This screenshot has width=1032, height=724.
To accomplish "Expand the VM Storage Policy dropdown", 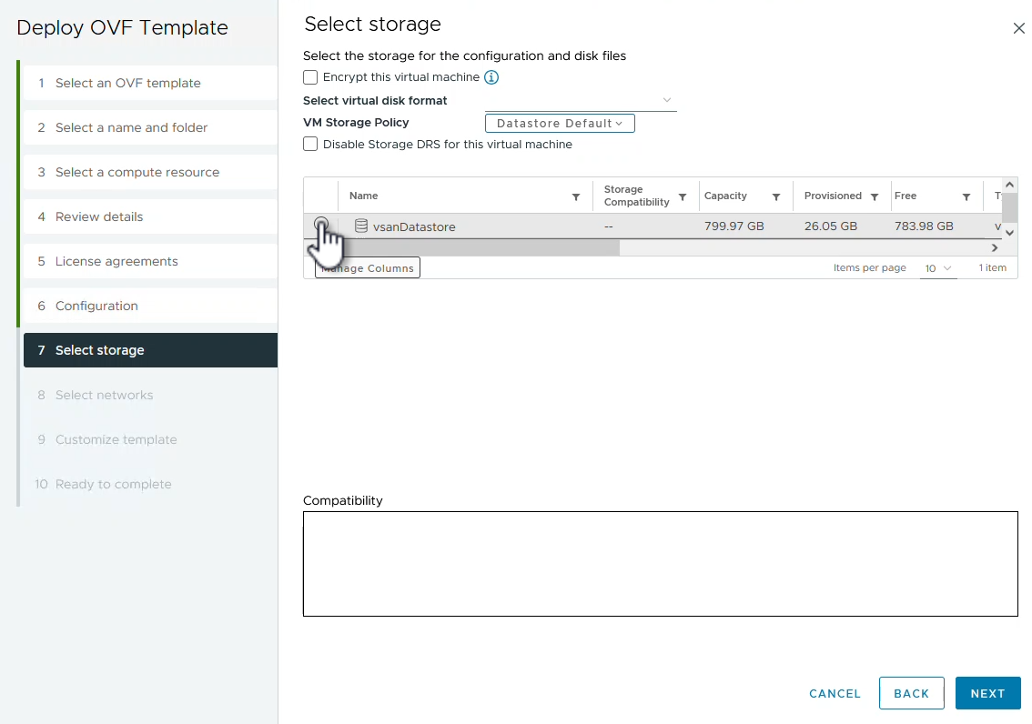I will tap(560, 124).
